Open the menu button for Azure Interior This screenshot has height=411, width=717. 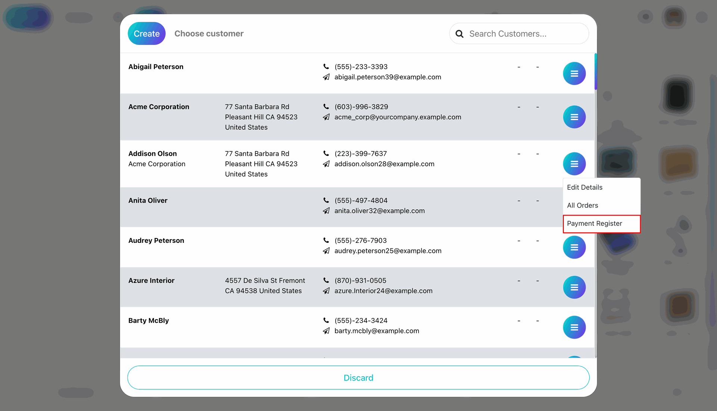point(574,287)
